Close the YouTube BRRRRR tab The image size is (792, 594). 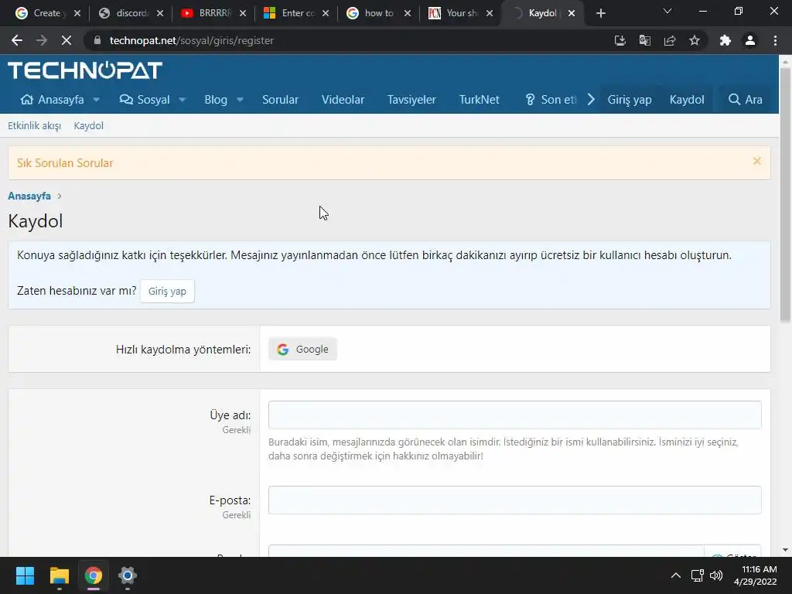coord(242,13)
